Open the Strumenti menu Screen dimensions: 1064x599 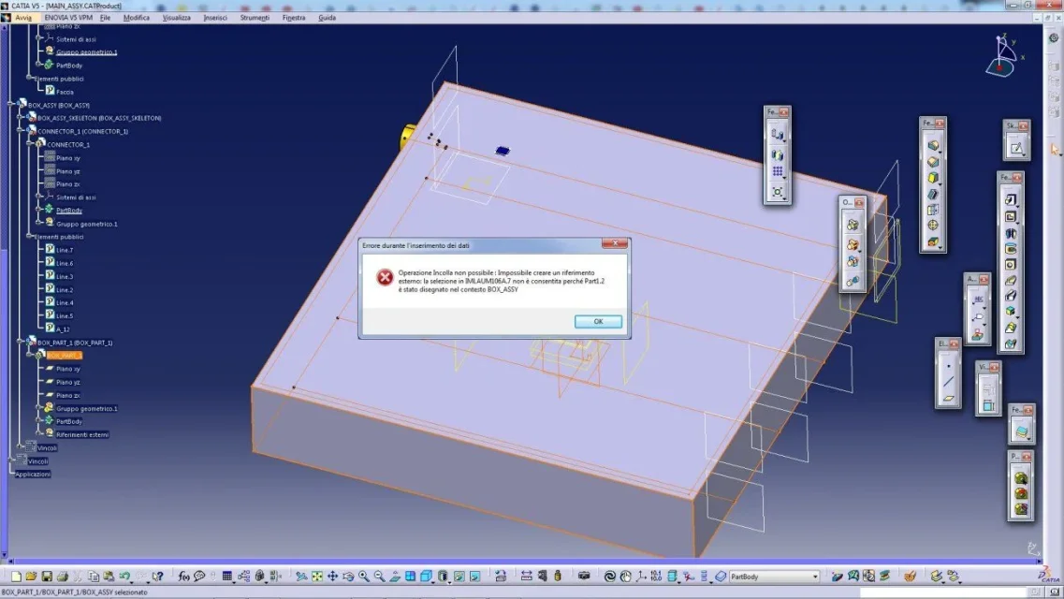coord(254,18)
